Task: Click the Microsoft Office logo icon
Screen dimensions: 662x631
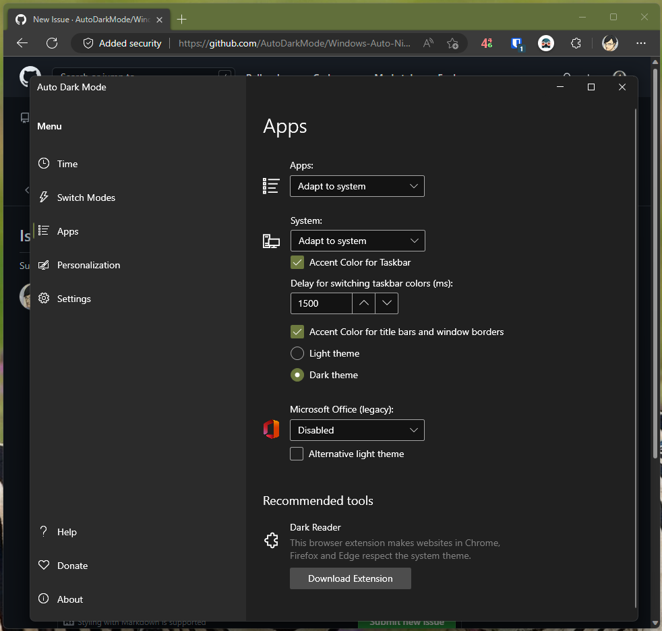Action: click(x=272, y=429)
